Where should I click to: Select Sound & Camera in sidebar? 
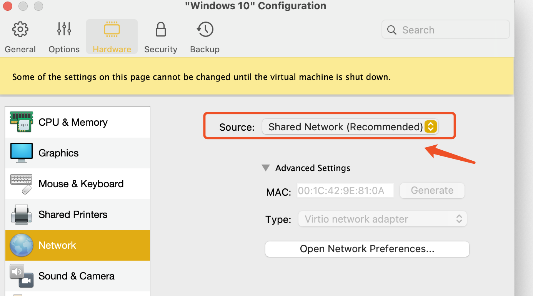[78, 276]
